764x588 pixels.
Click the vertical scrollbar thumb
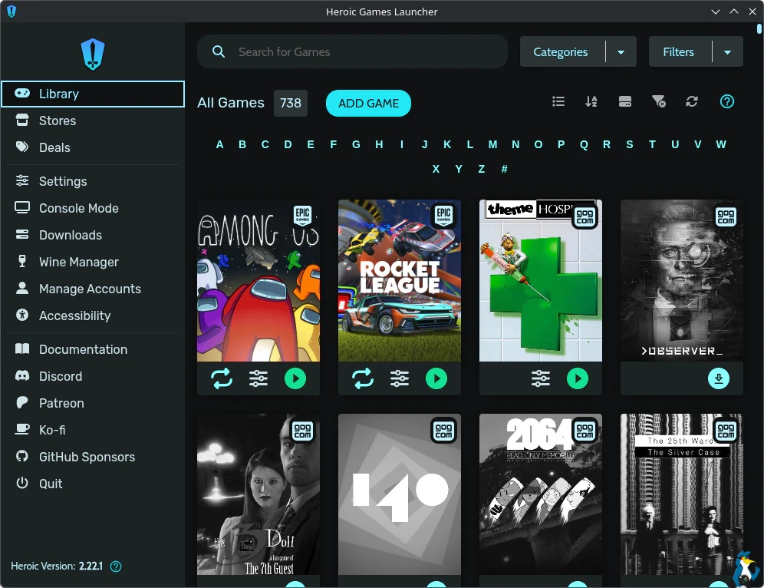(759, 29)
